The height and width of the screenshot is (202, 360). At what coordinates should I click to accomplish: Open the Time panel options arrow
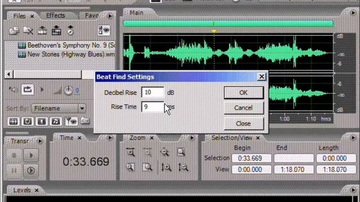[110, 137]
